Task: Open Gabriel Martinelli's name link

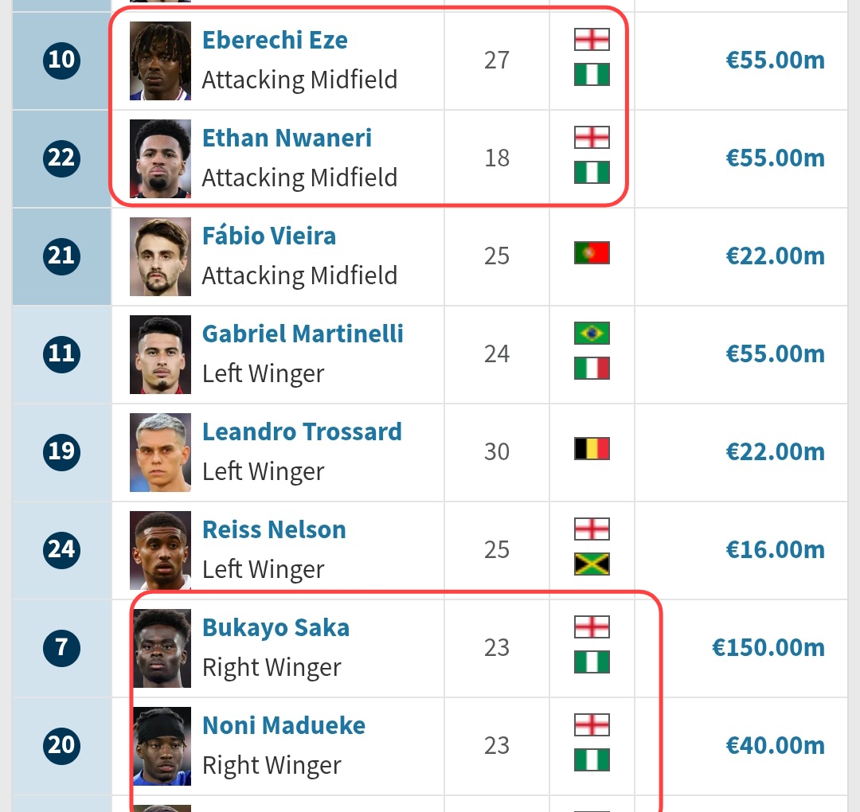Action: click(x=303, y=334)
